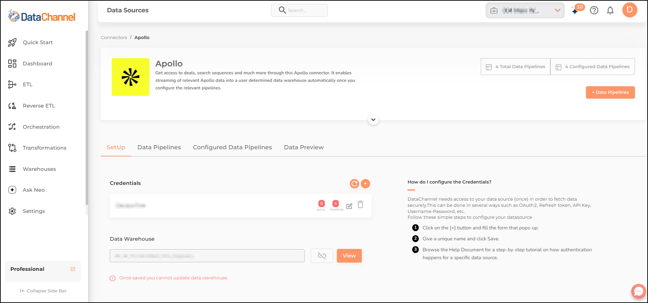Screen dimensions: 648x303
Task: Click the Professional plan label
Action: [x=27, y=269]
